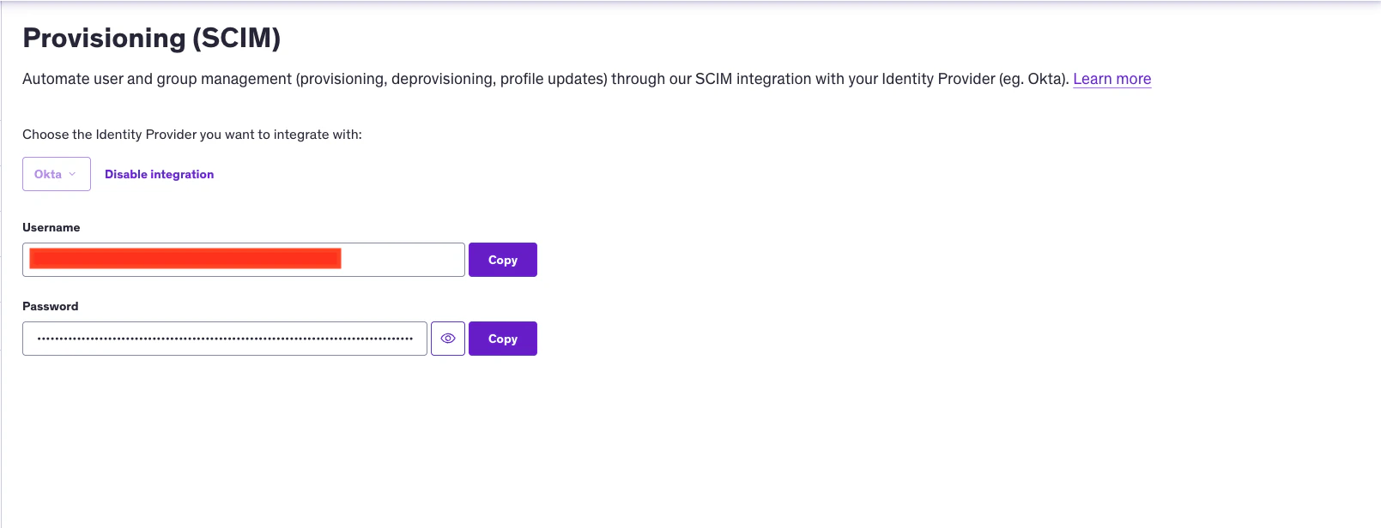The image size is (1381, 528).
Task: Copy the SCIM password
Action: [x=502, y=338]
